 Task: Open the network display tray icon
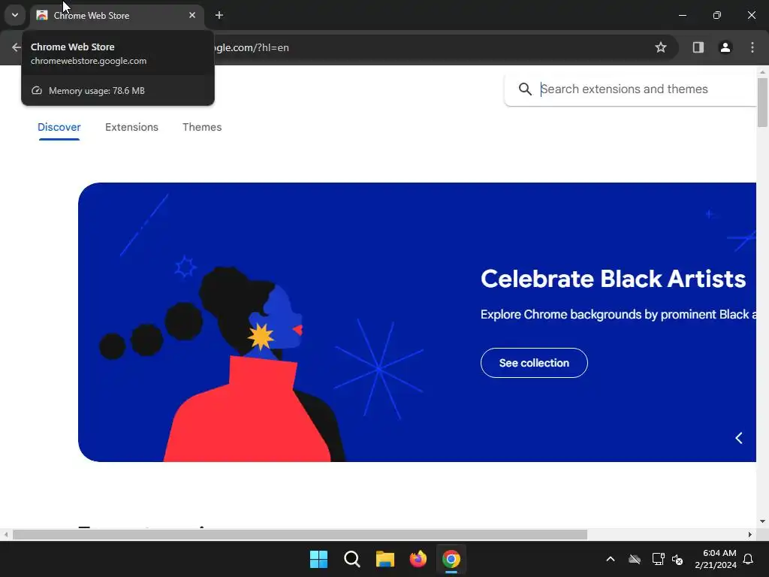(x=658, y=559)
